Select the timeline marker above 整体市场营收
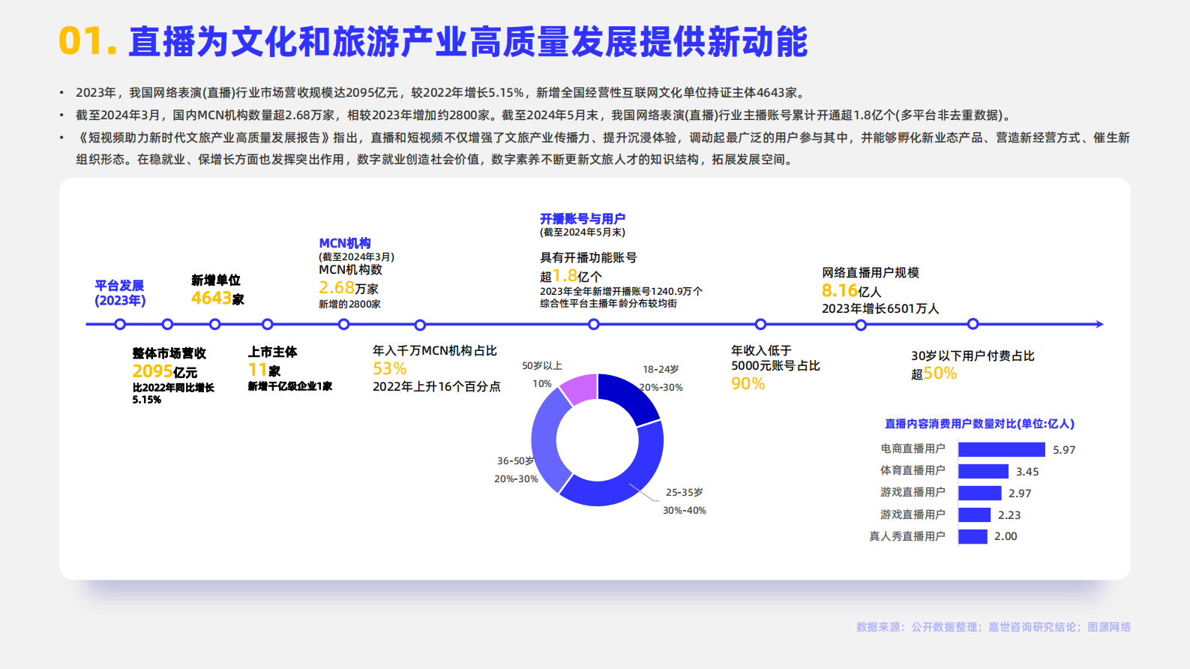1190x669 pixels. pos(167,324)
